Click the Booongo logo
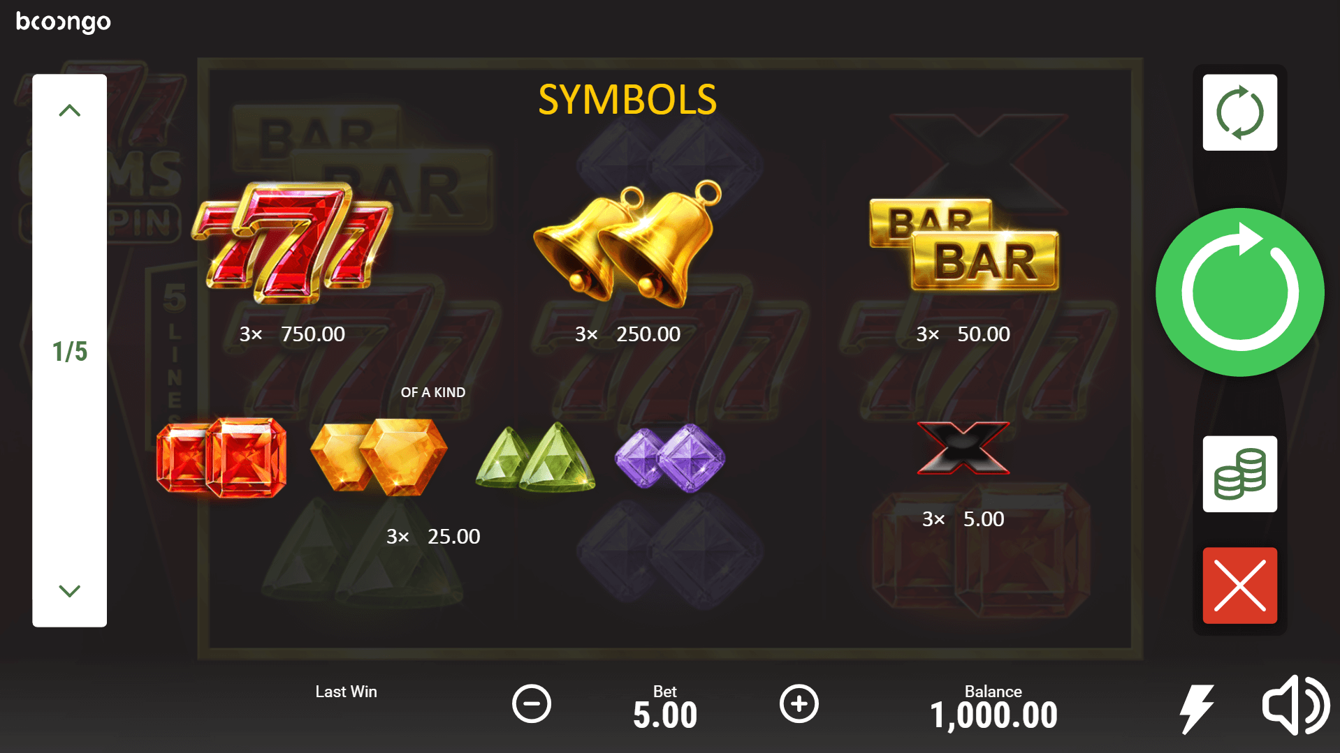Image resolution: width=1340 pixels, height=753 pixels. pyautogui.click(x=64, y=22)
